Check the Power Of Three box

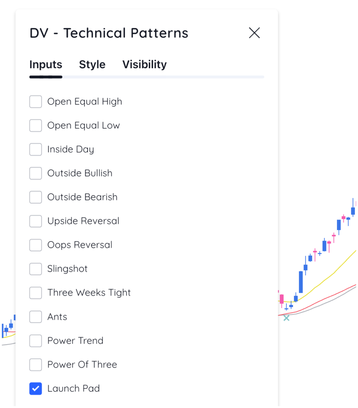pos(35,365)
